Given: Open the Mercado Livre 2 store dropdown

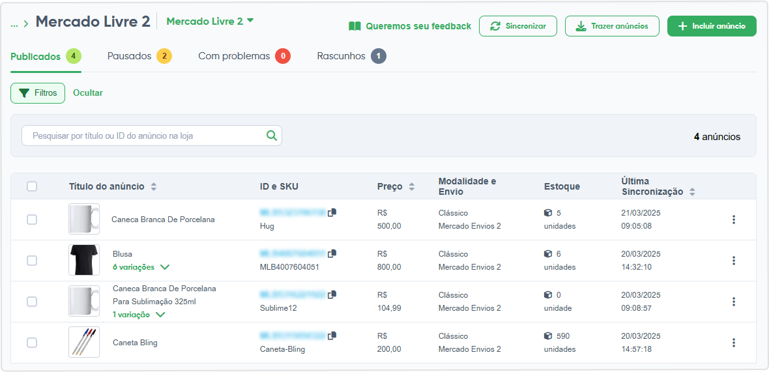Looking at the screenshot, I should [x=210, y=21].
